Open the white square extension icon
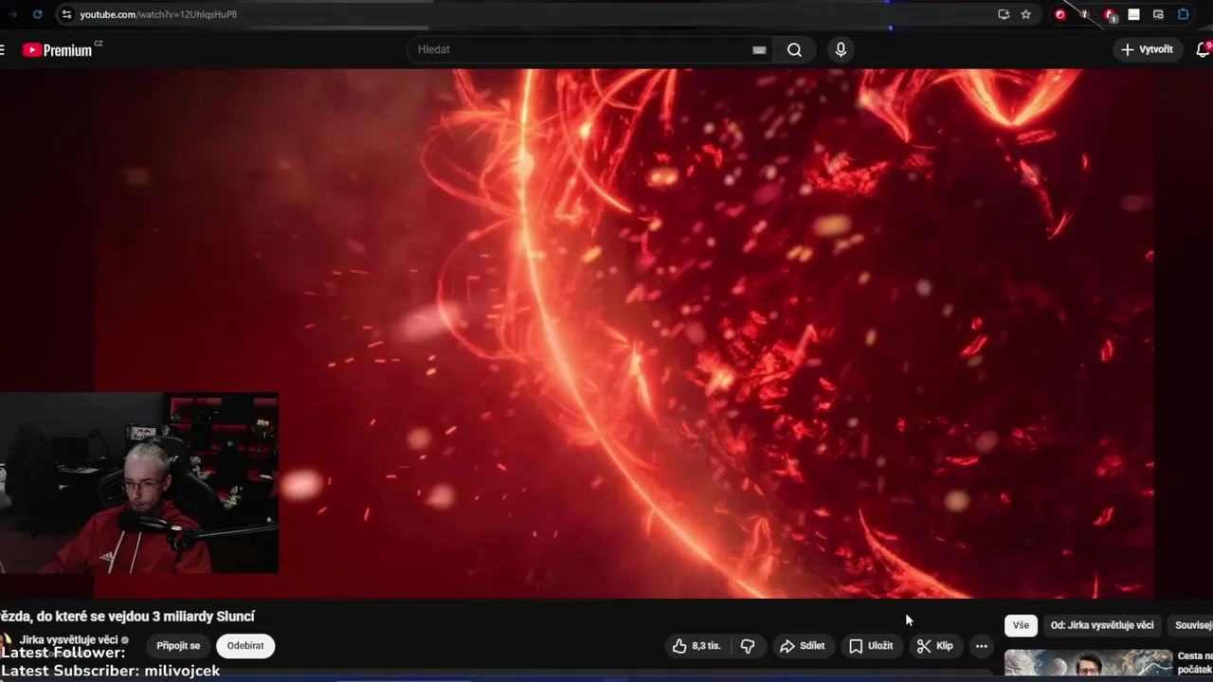This screenshot has height=682, width=1213. coord(1133,14)
